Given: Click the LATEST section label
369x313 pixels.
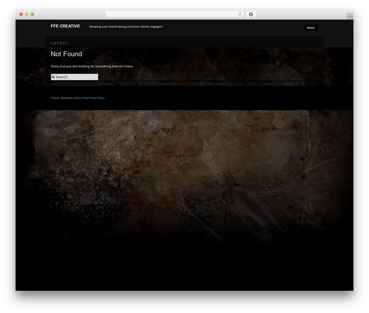Looking at the screenshot, I should [x=60, y=43].
